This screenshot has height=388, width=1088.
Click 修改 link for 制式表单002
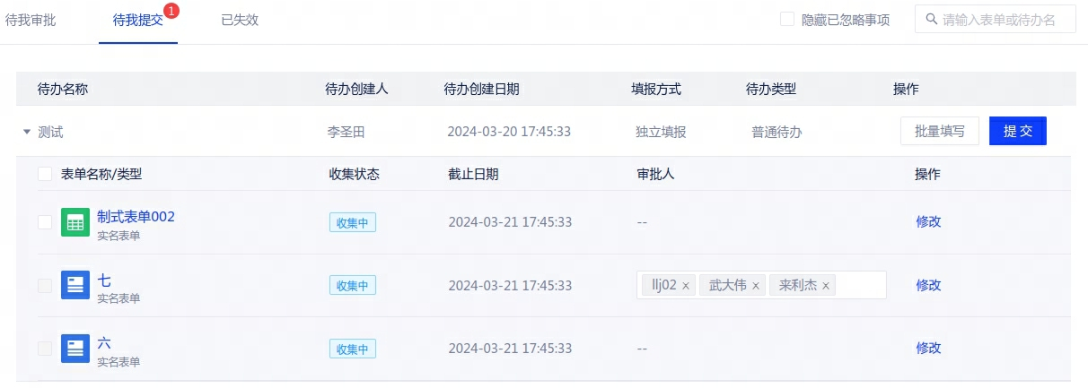tap(928, 221)
